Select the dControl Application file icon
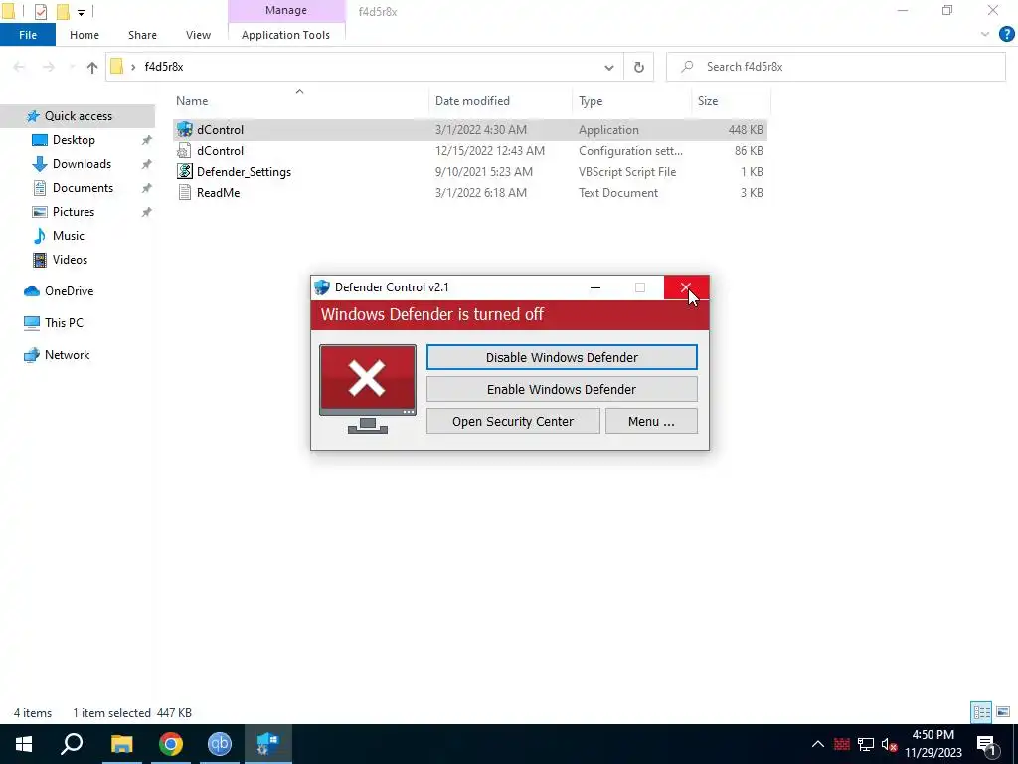Viewport: 1018px width, 764px height. tap(185, 130)
